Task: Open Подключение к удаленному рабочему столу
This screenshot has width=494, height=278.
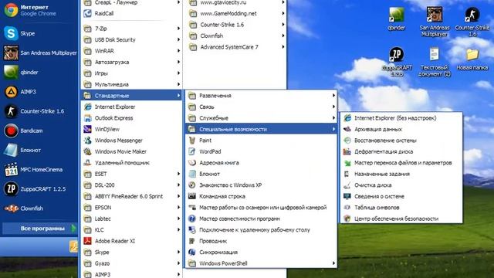Action: point(261,230)
